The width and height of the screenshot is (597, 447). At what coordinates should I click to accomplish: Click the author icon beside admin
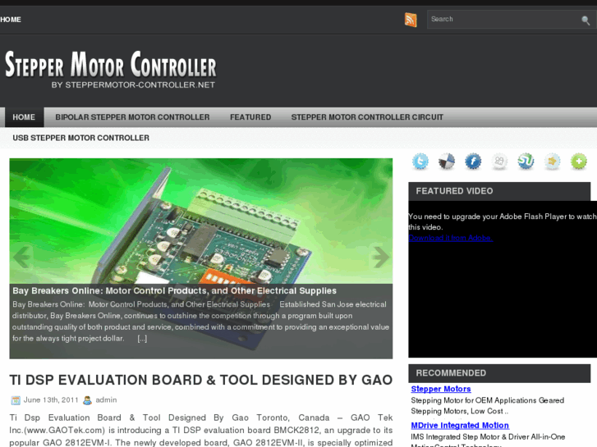(x=87, y=400)
